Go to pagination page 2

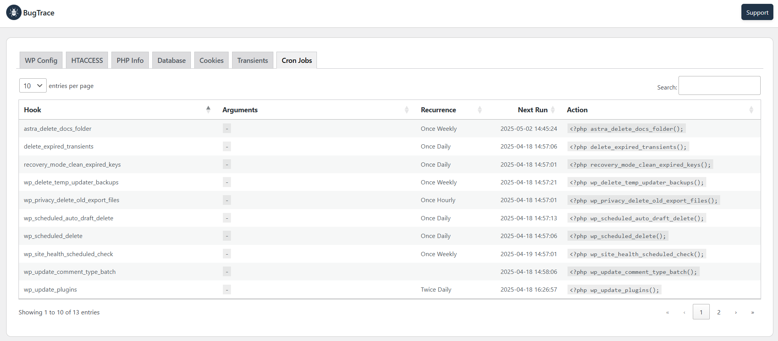click(719, 312)
